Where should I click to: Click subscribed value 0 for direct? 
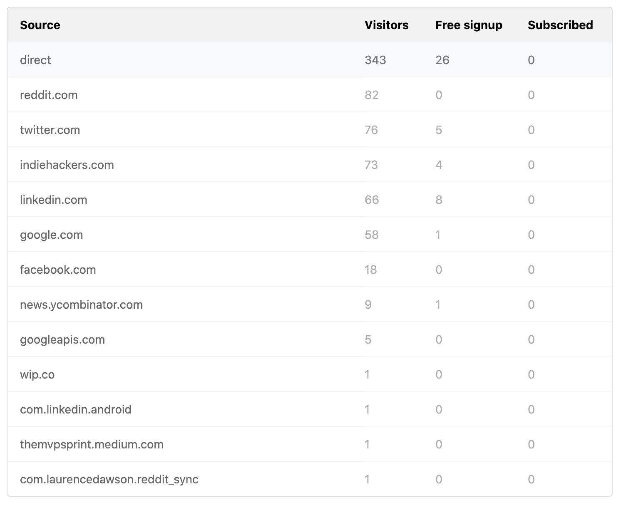pyautogui.click(x=531, y=60)
